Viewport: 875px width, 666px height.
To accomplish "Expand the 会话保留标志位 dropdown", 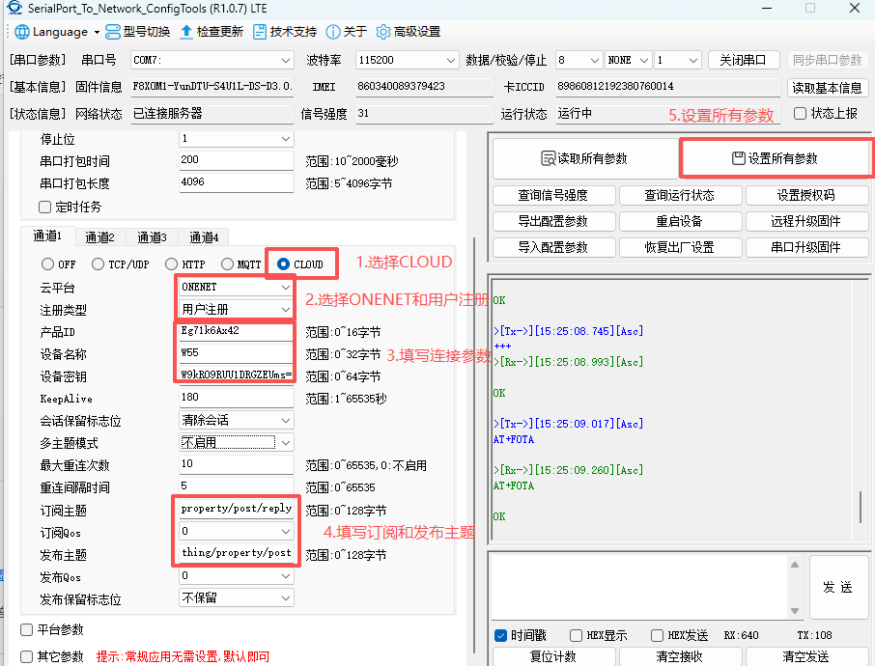I will tap(286, 421).
